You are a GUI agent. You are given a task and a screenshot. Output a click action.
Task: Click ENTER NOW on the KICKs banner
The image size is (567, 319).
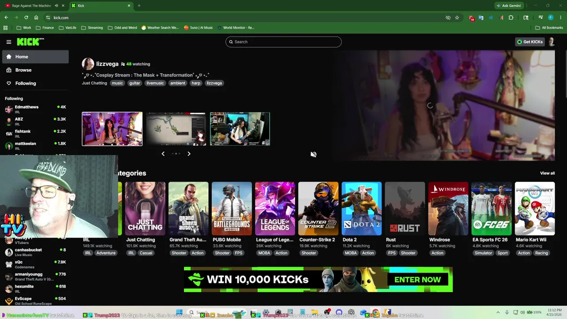pyautogui.click(x=417, y=280)
